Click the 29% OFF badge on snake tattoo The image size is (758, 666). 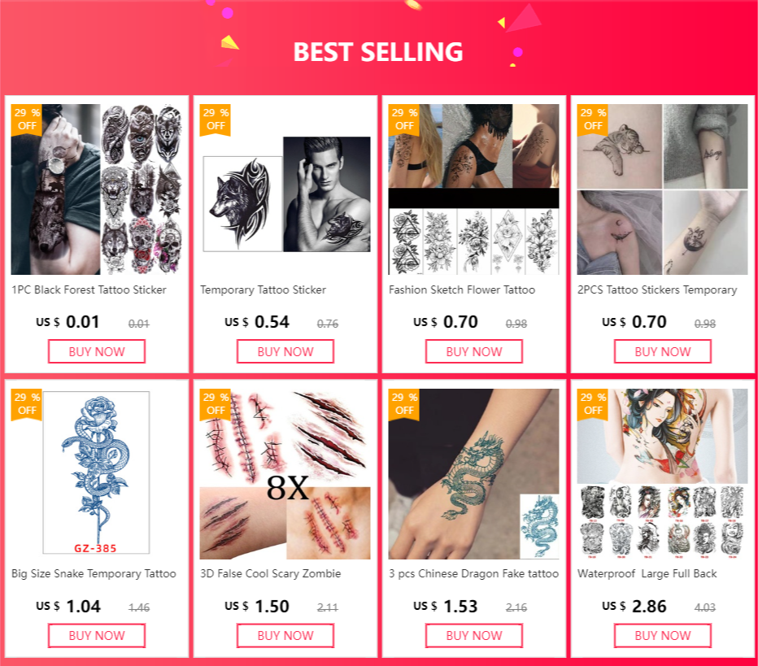click(x=27, y=404)
